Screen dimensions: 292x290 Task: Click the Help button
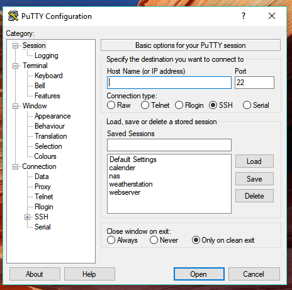pos(89,274)
